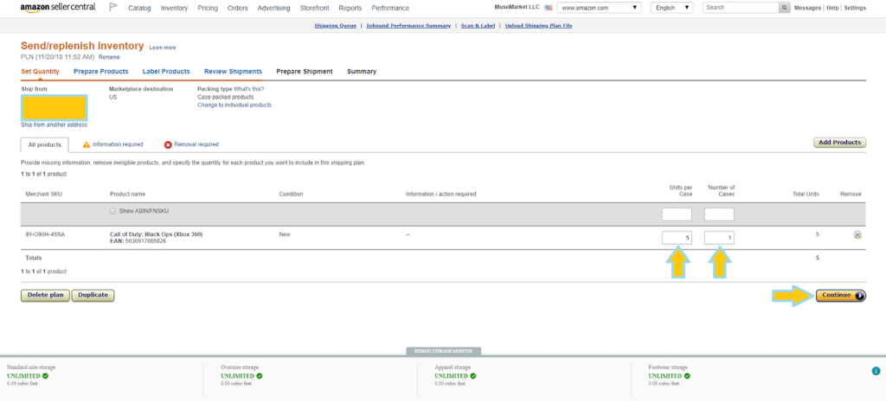Viewport: 886px width, 401px height.
Task: Click green checkmark under Standard-size storage
Action: tap(45, 376)
